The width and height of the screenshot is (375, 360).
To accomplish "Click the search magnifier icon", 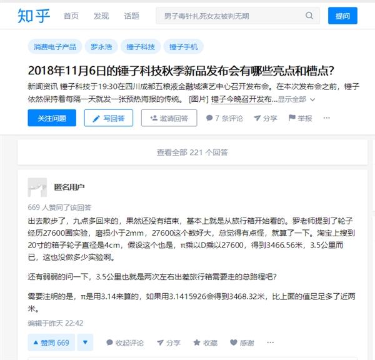I will (x=309, y=16).
